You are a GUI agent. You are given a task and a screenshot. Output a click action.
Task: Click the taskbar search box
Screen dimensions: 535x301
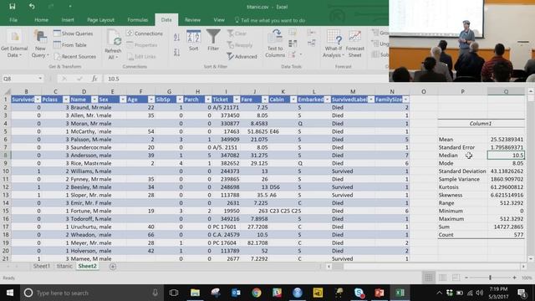pyautogui.click(x=92, y=293)
